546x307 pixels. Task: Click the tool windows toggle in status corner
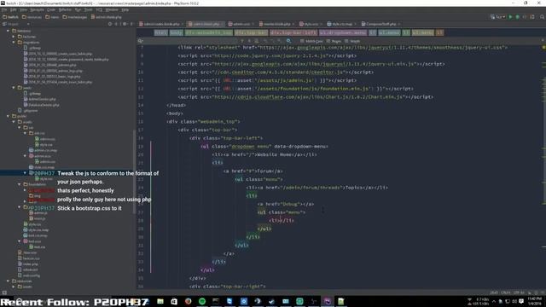pos(4,293)
